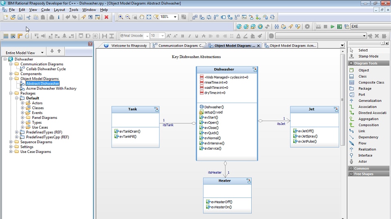Expand the Use Case Diagrams node
This screenshot has width=391, height=219.
pos(11,151)
